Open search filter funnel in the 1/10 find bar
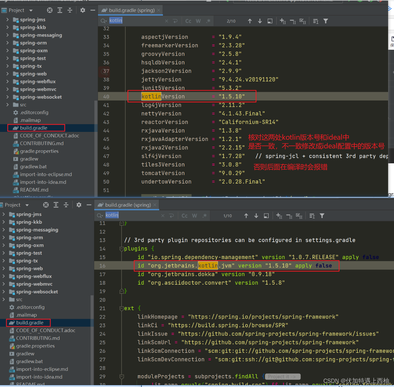 322,216
